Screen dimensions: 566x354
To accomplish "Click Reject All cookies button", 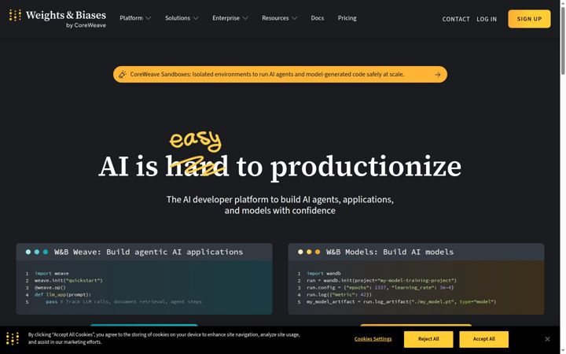I will (428, 339).
